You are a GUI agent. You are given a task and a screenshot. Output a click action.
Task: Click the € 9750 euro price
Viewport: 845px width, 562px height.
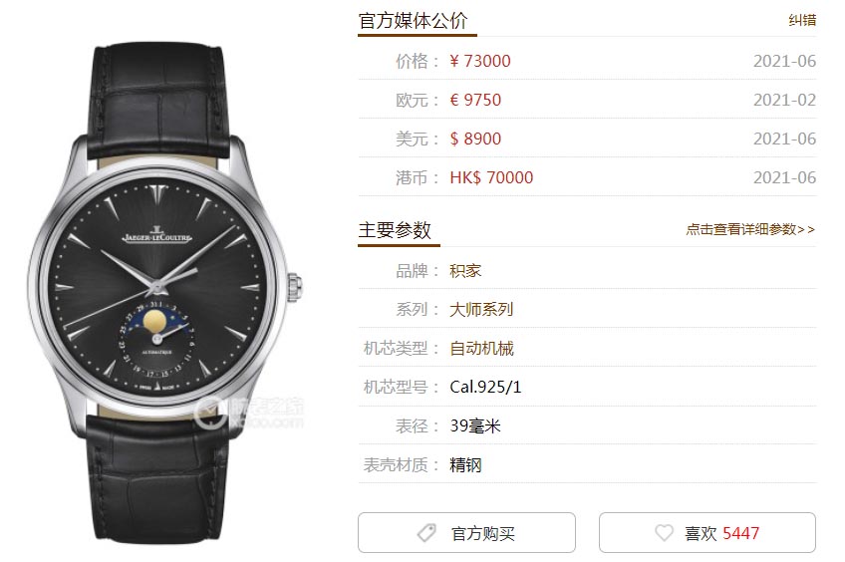click(475, 100)
